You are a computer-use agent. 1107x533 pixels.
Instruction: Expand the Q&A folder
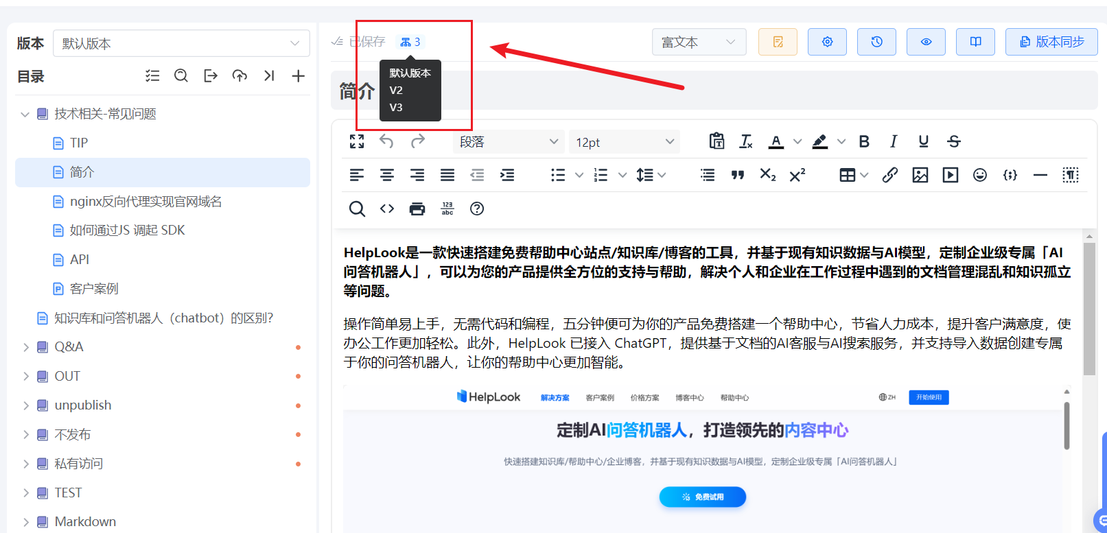[25, 347]
